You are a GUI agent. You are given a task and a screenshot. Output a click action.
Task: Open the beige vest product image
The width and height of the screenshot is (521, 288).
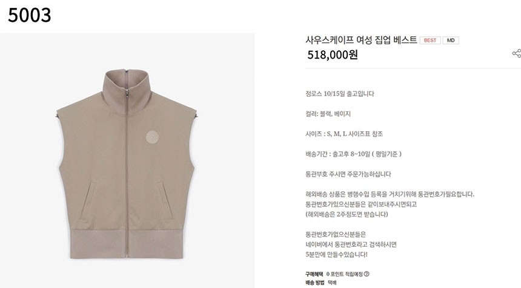127,160
